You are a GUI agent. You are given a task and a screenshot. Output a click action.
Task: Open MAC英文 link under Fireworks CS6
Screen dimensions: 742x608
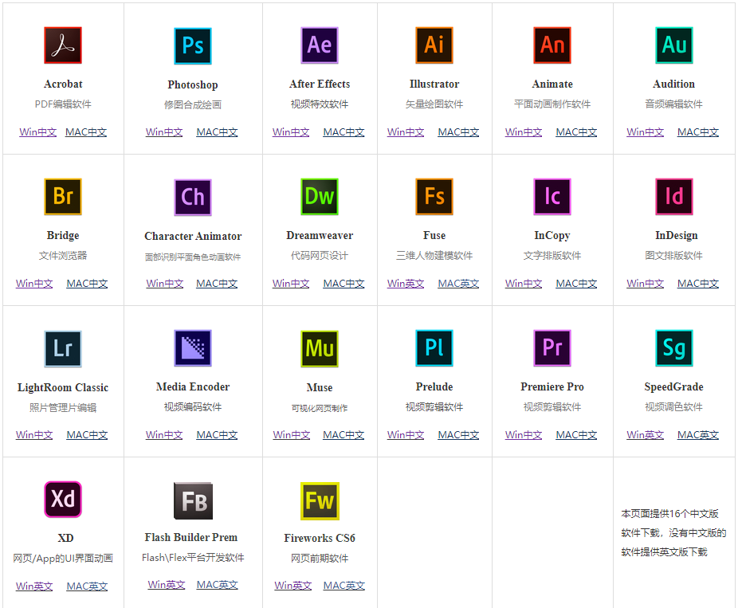click(344, 586)
